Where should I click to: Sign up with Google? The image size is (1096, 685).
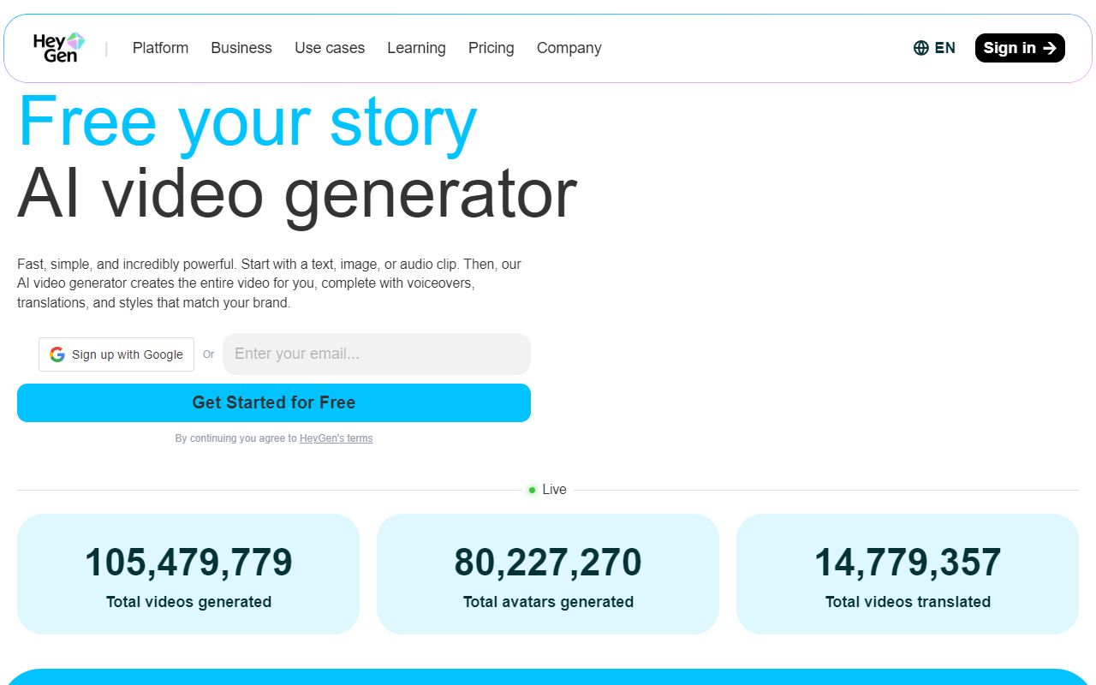[x=116, y=354]
